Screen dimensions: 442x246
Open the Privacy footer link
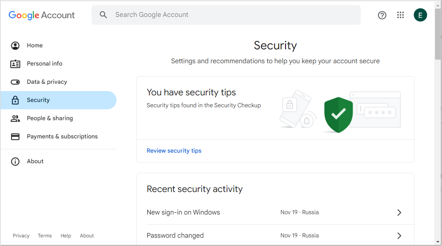tap(21, 236)
